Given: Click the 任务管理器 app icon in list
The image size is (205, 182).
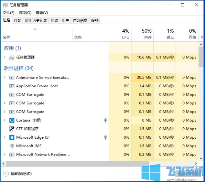Looking at the screenshot, I should point(12,58).
